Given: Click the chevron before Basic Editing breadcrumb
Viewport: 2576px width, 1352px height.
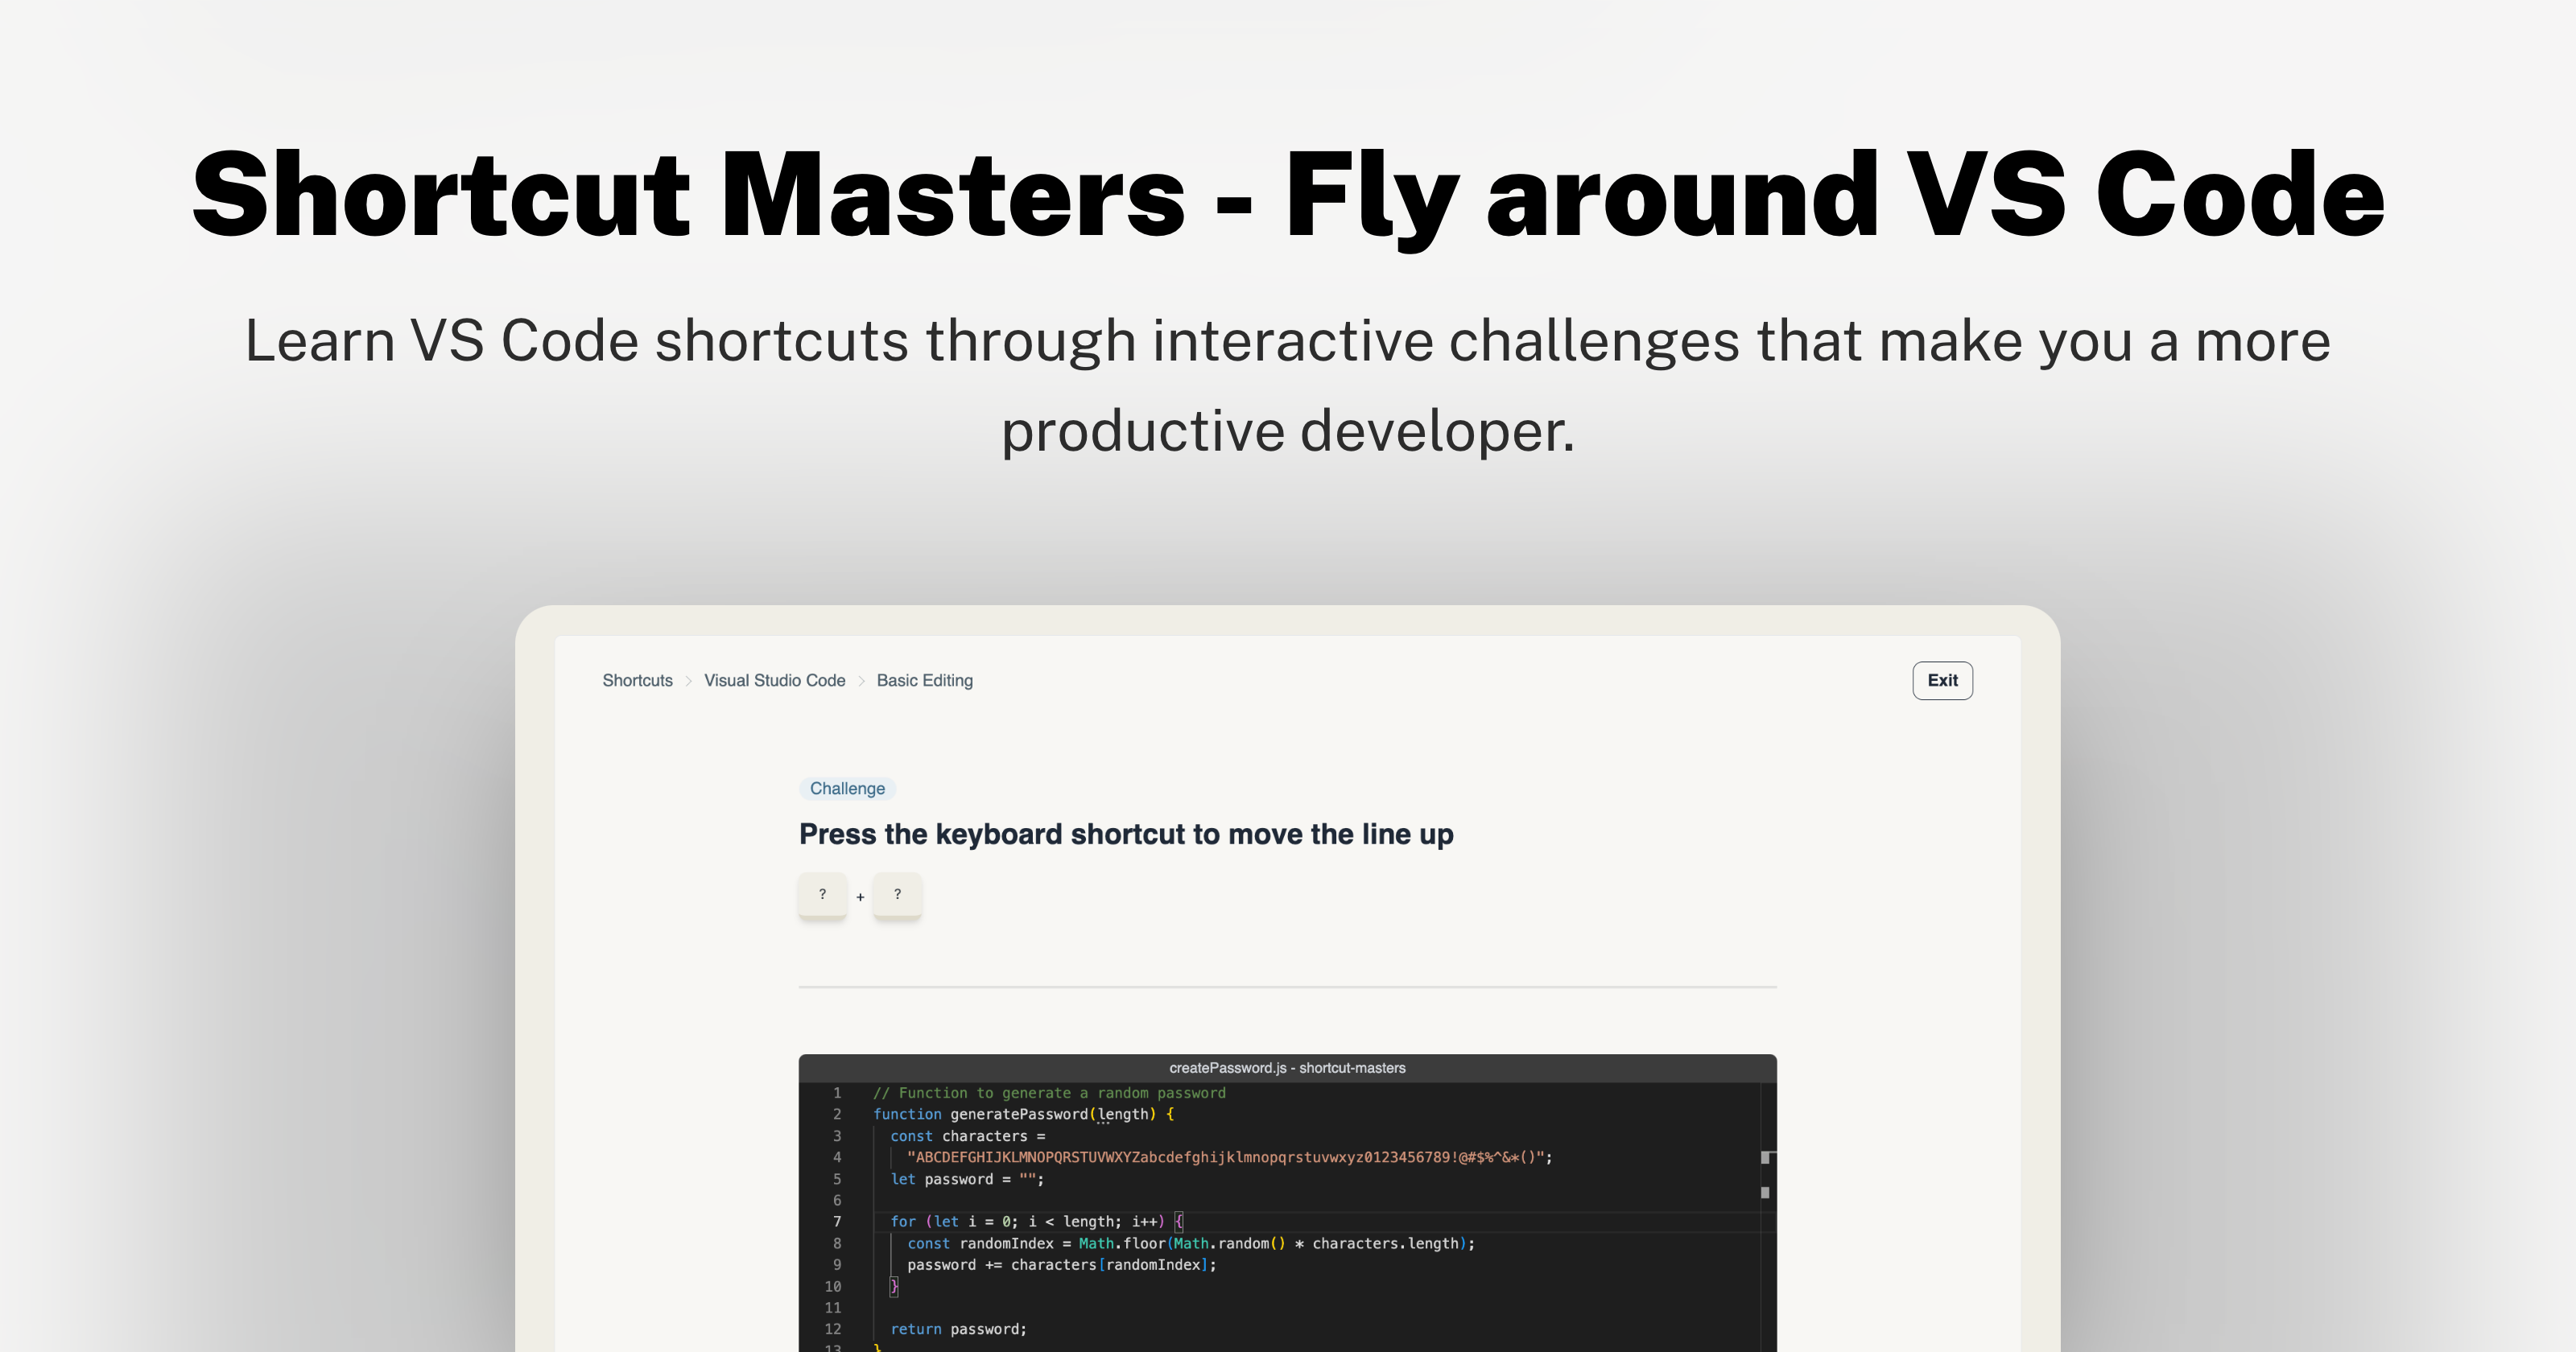Looking at the screenshot, I should (x=860, y=680).
